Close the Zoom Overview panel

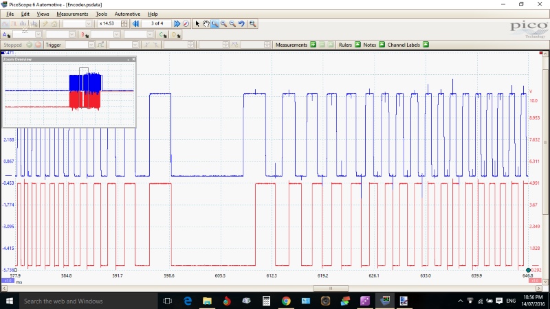pyautogui.click(x=133, y=59)
